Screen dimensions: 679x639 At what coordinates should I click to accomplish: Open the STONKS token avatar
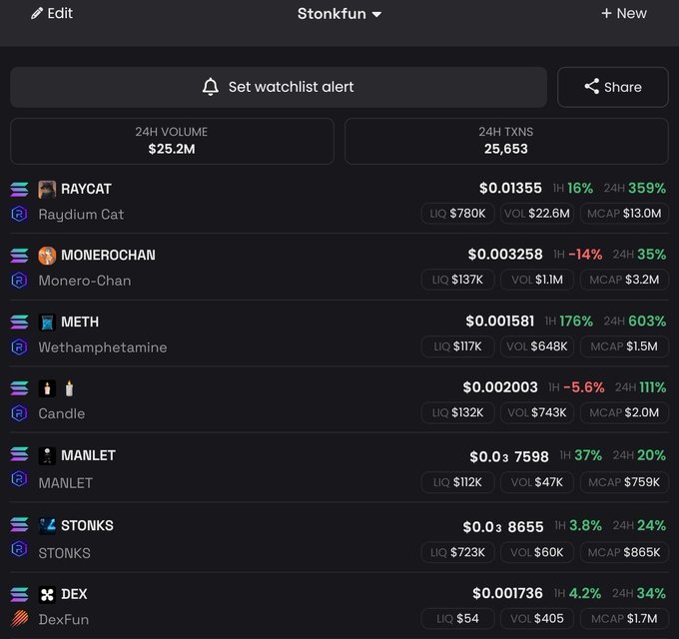pos(47,526)
